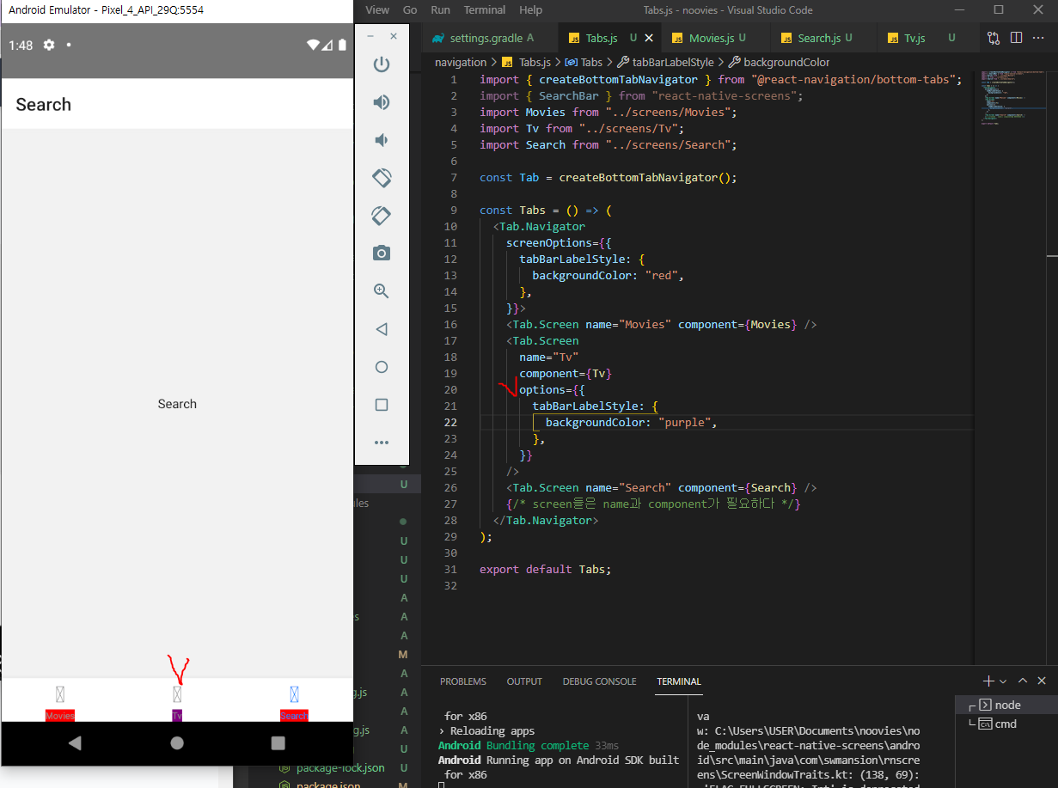Switch to settings.gradle editor tab
Viewport: 1058px width, 788px height.
coord(490,38)
